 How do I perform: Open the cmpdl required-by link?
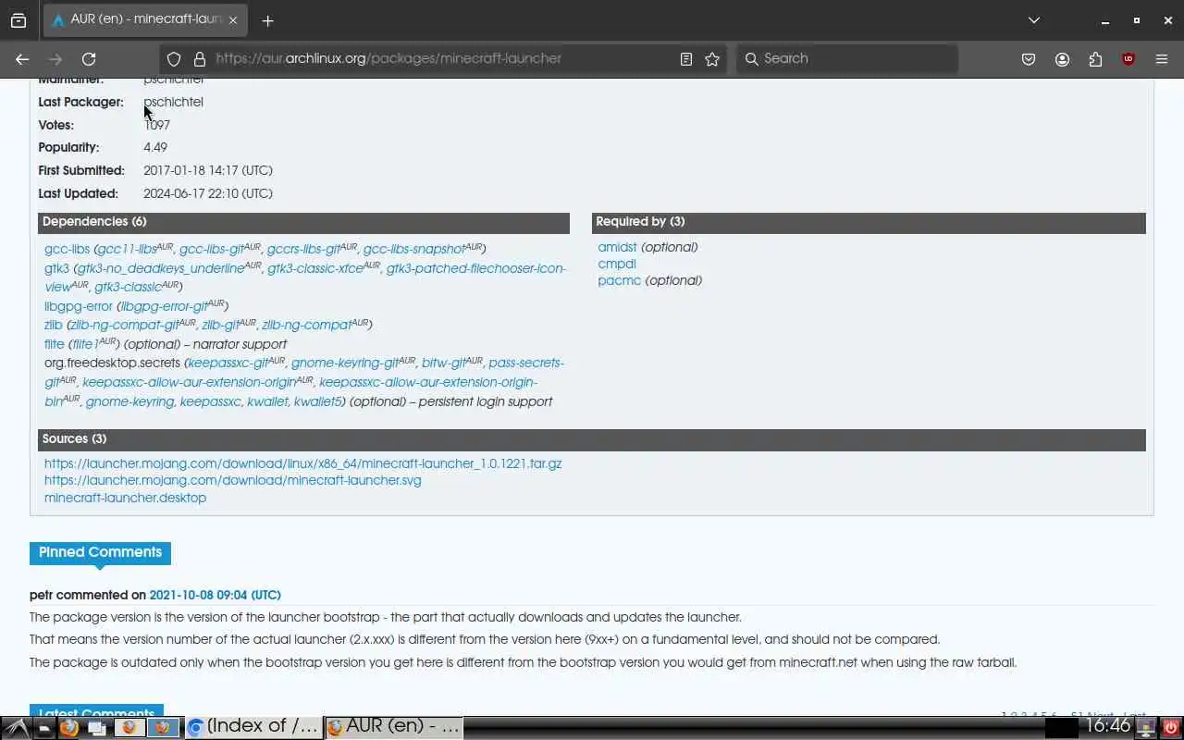[617, 264]
